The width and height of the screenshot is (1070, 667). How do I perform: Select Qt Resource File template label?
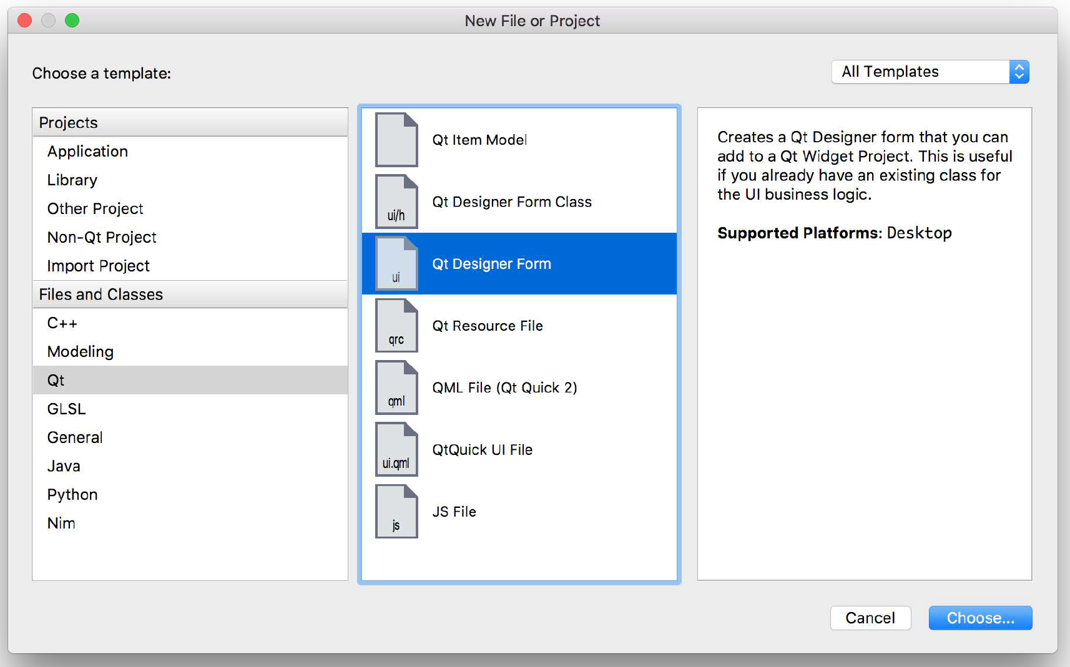click(x=488, y=326)
